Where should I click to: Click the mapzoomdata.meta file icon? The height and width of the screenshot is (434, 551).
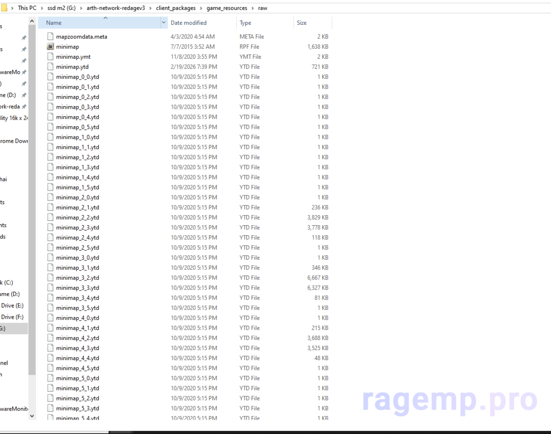pyautogui.click(x=50, y=37)
